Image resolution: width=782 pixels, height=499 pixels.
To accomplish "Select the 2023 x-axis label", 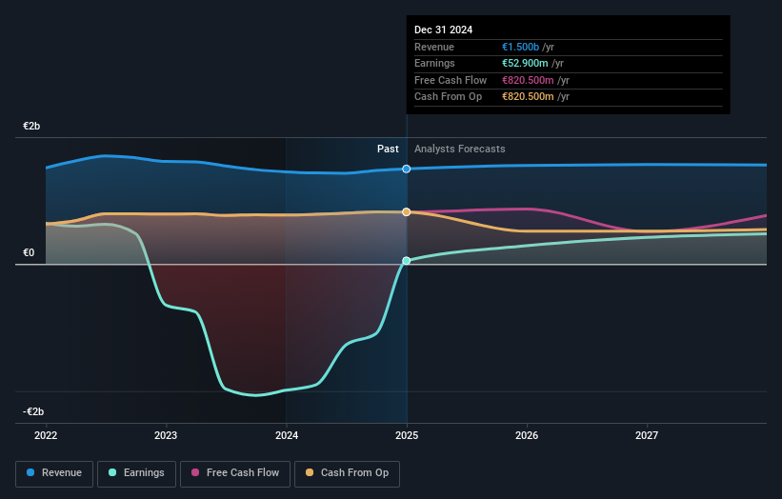I will point(166,435).
